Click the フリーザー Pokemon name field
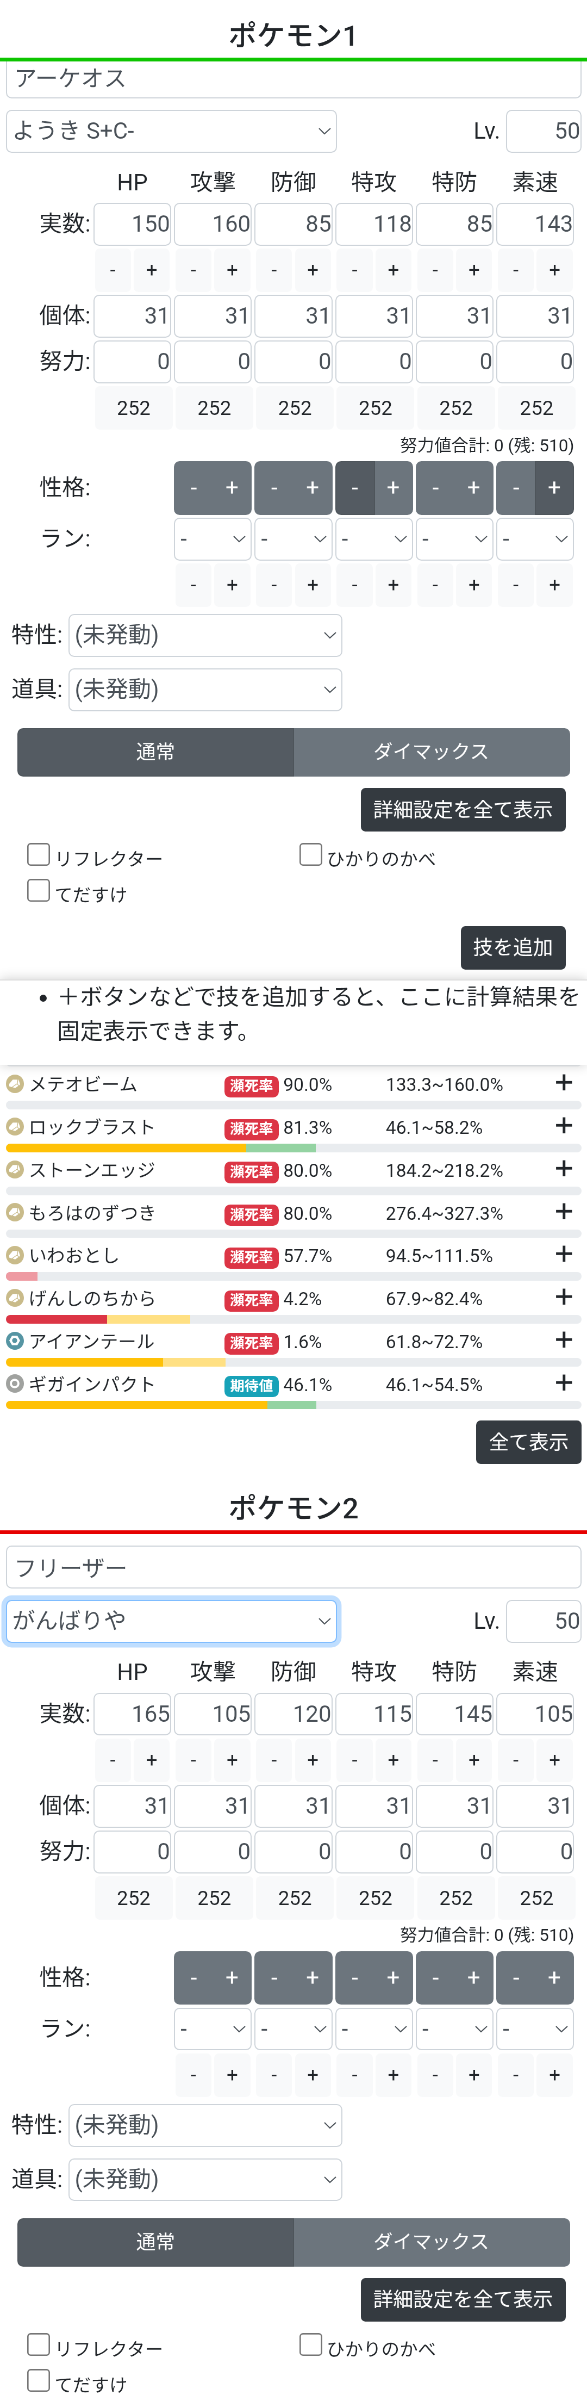Viewport: 587px width, 2401px height. pyautogui.click(x=292, y=1568)
